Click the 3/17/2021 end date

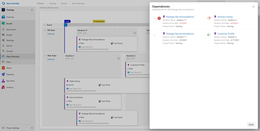(235, 40)
